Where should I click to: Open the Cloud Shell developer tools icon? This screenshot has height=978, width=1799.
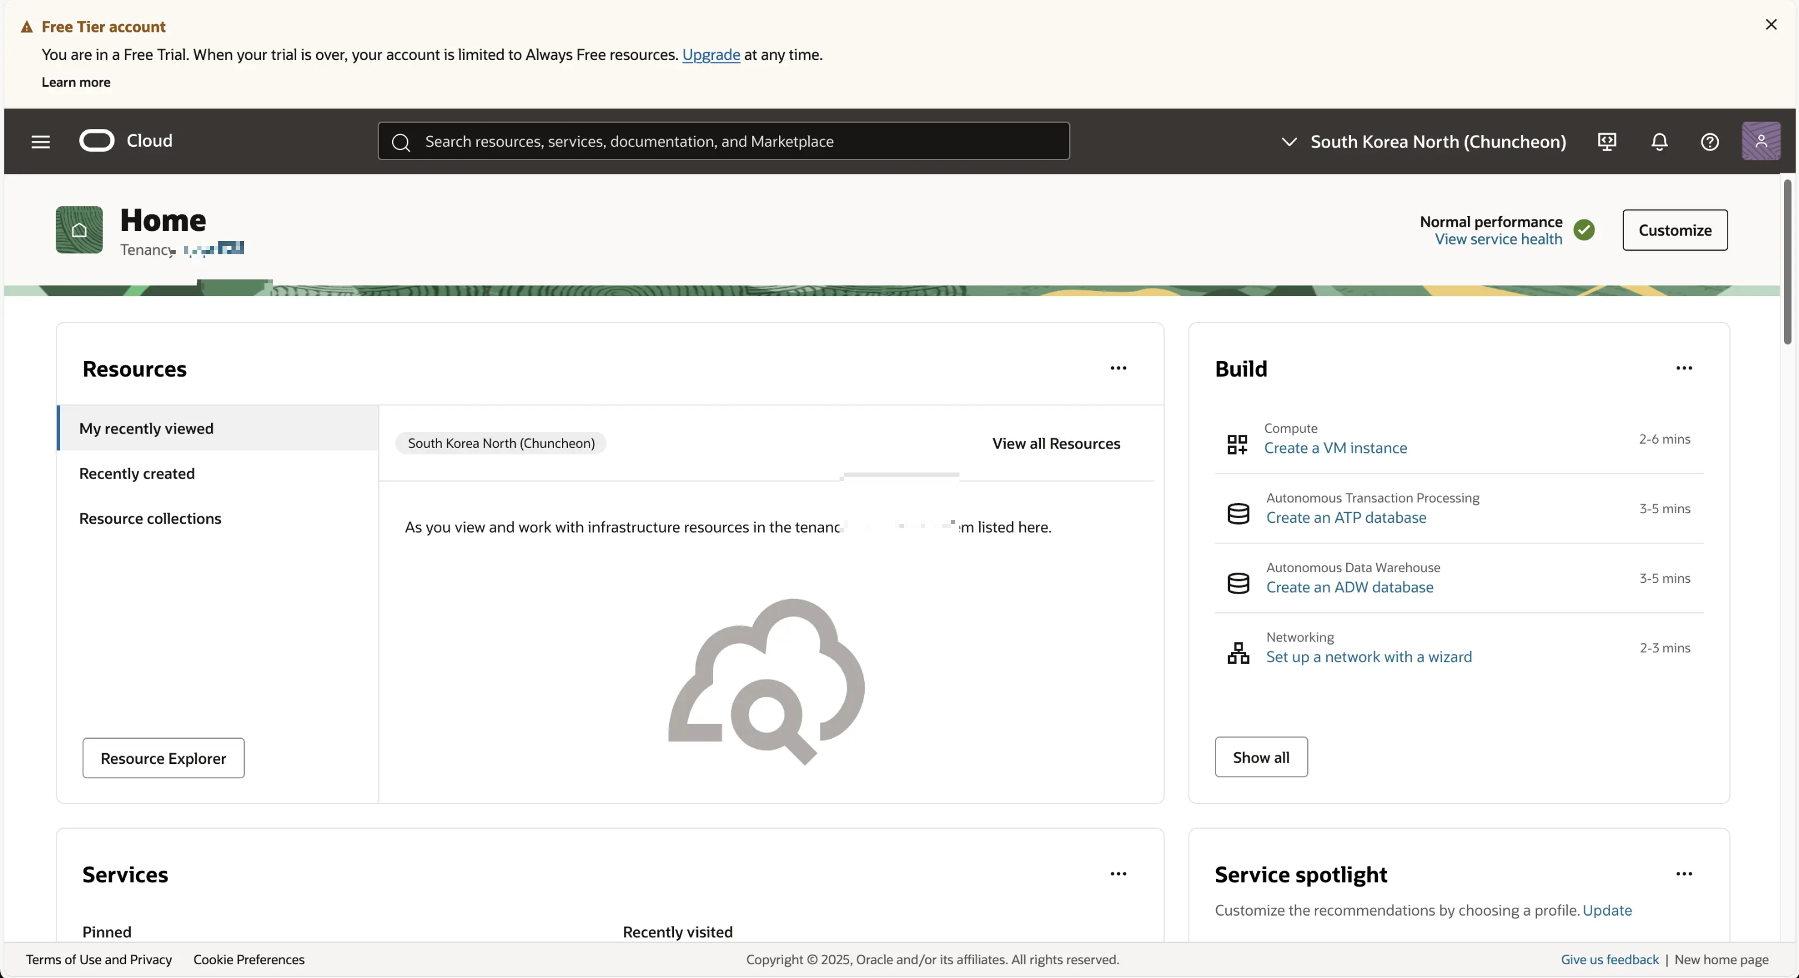coord(1607,142)
